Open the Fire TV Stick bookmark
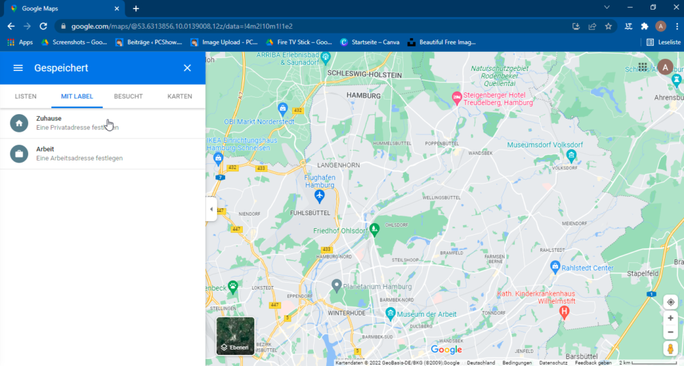684x366 pixels. pyautogui.click(x=300, y=42)
